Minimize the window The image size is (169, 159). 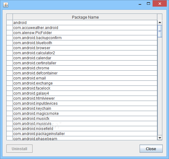coord(140,4)
